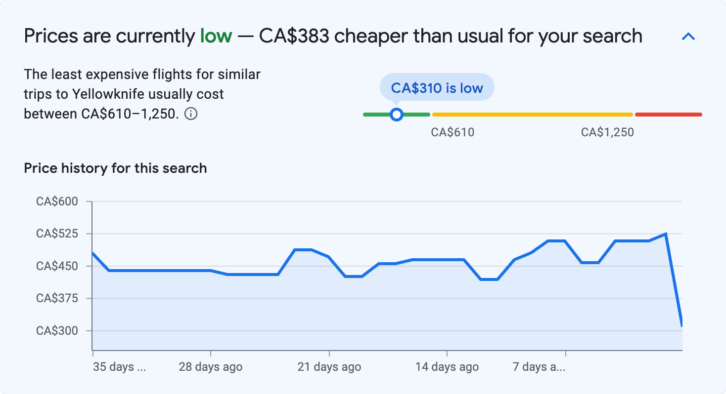Screen dimensions: 726x394
Task: Click the highest peak of the price line
Action: [x=666, y=234]
